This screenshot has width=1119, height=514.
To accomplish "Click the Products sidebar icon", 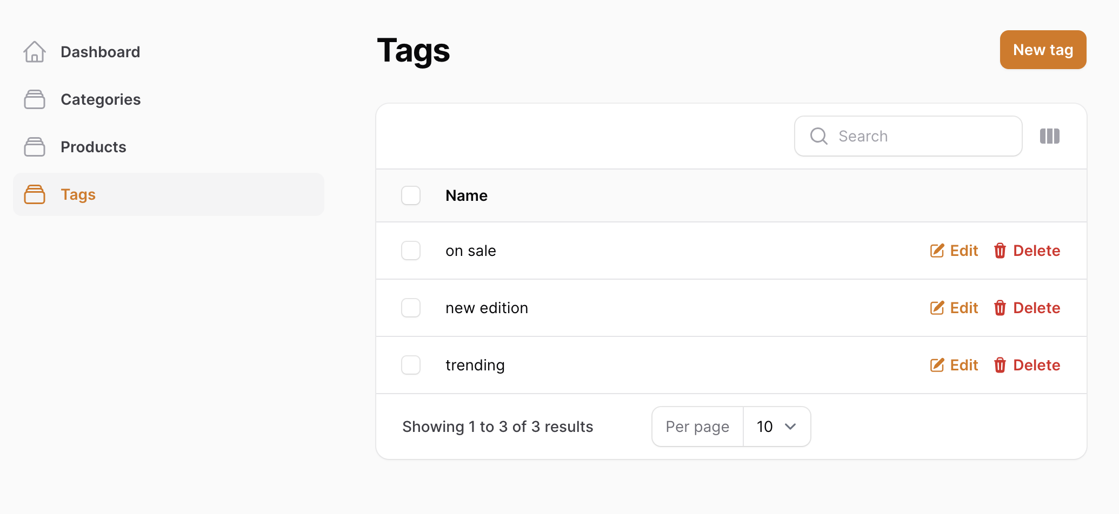I will [35, 147].
